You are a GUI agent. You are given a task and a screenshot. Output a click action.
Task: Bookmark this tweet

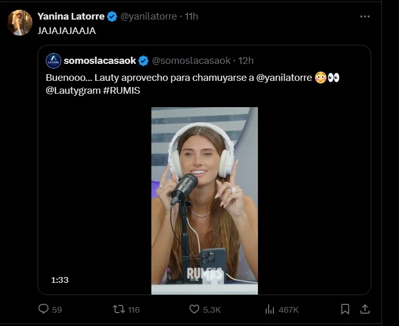[345, 309]
